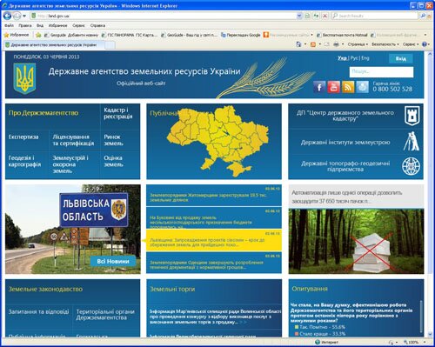Open the Сервис menu in menu bar
Screen dimensions: 435x347
click(x=78, y=25)
